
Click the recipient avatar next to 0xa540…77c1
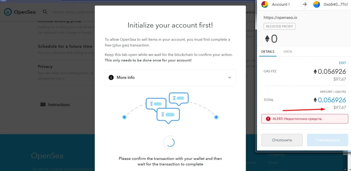coord(316,4)
